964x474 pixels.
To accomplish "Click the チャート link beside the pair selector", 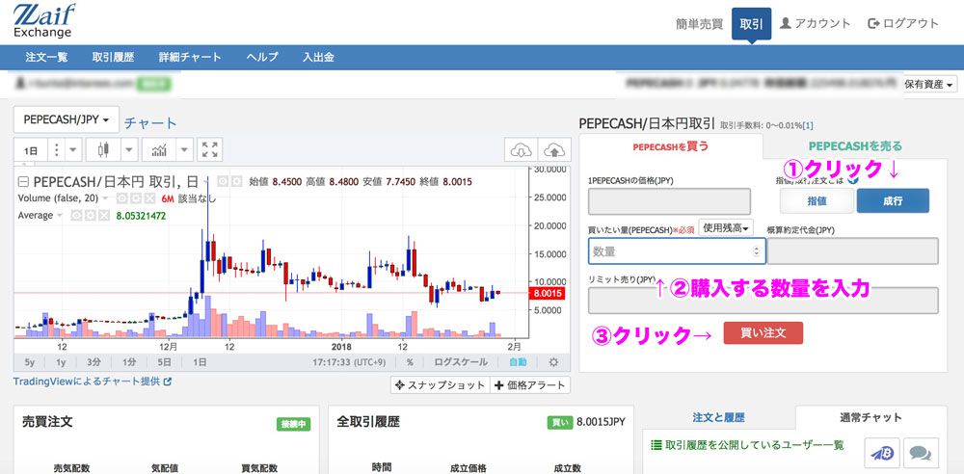I will [150, 123].
